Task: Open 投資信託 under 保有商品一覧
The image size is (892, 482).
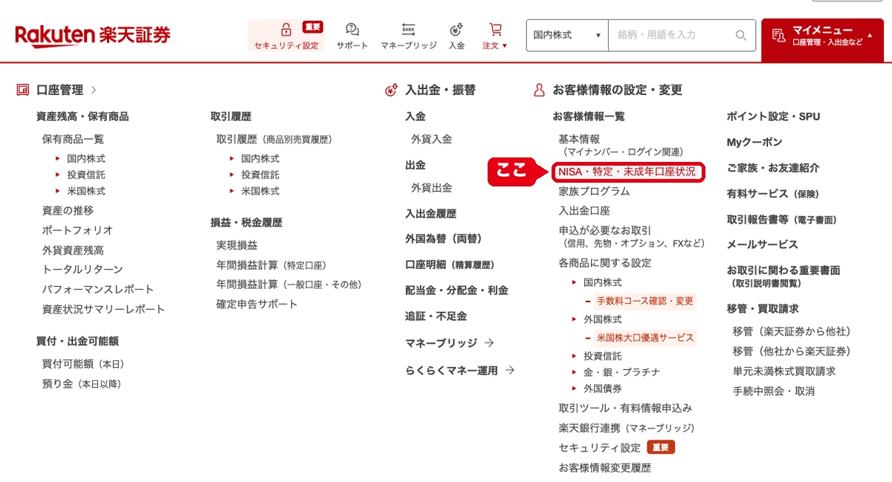Action: 85,175
